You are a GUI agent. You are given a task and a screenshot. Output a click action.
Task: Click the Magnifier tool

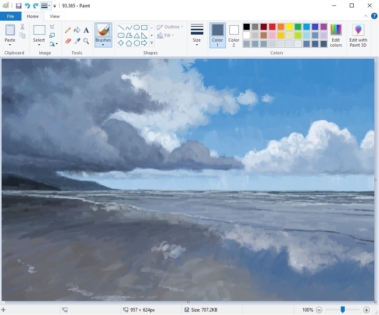[x=86, y=41]
